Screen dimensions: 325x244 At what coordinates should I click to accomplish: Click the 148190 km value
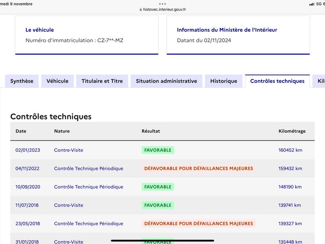point(290,187)
